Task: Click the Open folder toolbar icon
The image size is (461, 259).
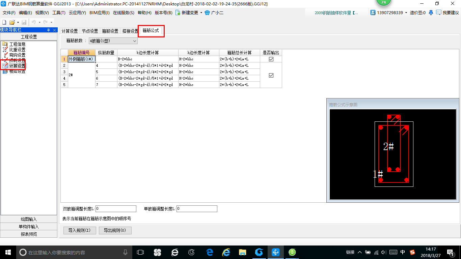Action: click(12, 22)
